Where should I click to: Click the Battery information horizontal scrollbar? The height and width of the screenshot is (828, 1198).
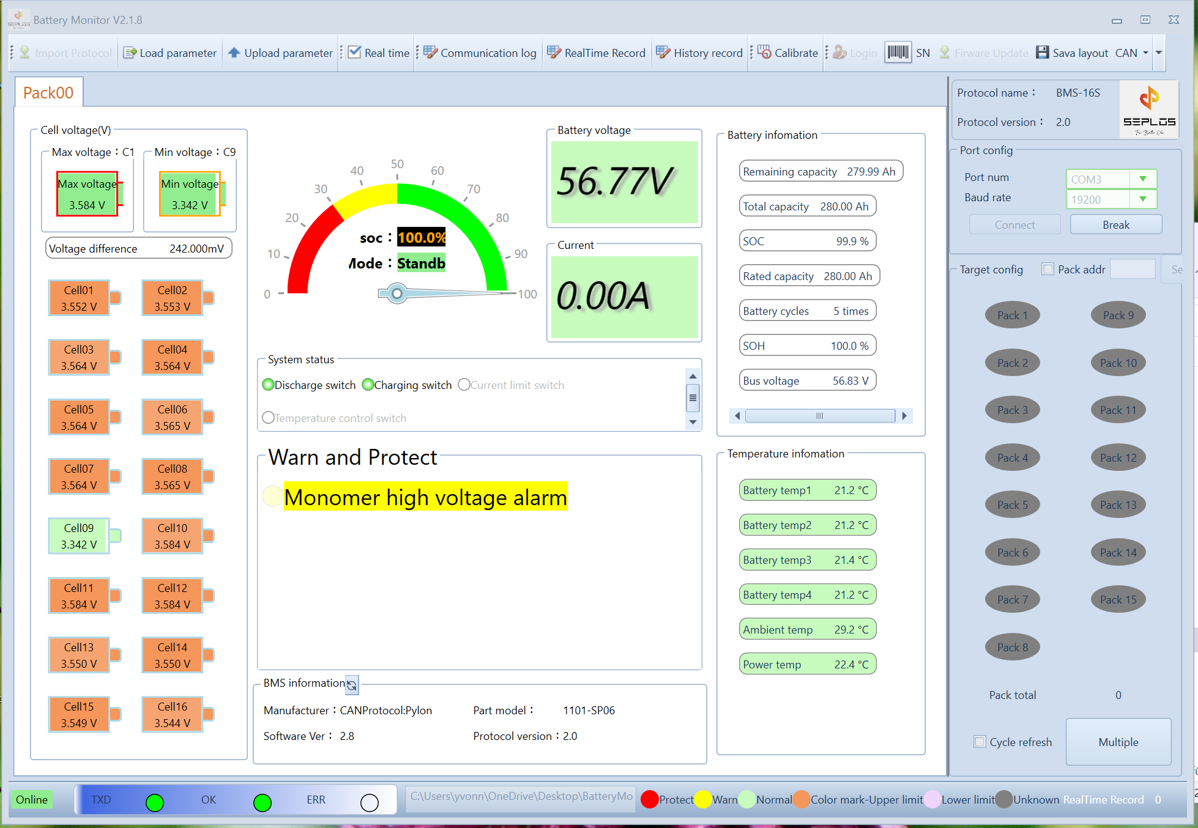(x=820, y=416)
